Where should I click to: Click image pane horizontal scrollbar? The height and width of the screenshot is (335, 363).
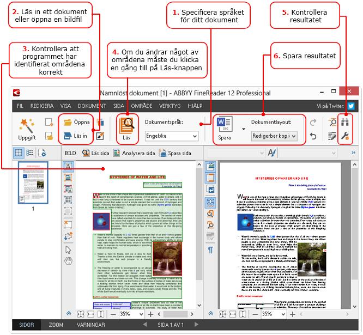(x=176, y=314)
